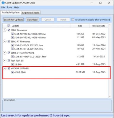Click the 18-Aug-2025 release date
The height and width of the screenshot is (118, 114).
point(99,72)
